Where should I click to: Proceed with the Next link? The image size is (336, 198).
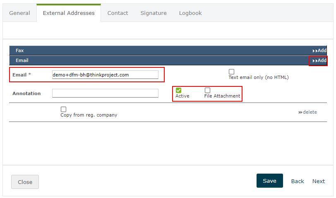(x=318, y=181)
